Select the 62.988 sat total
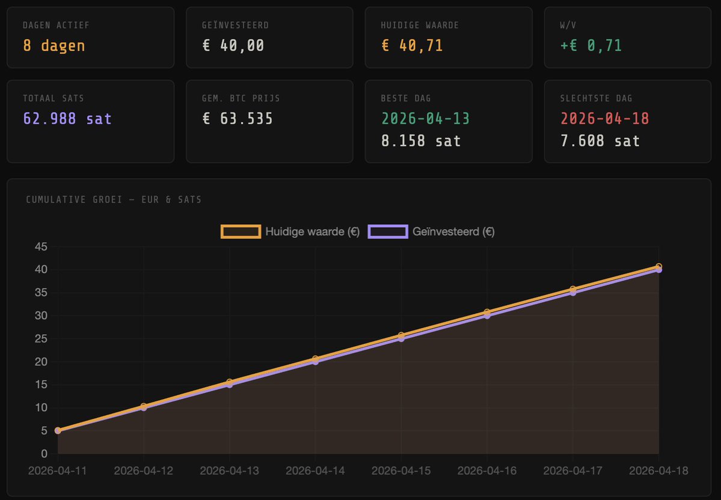This screenshot has height=500, width=721. pos(67,118)
